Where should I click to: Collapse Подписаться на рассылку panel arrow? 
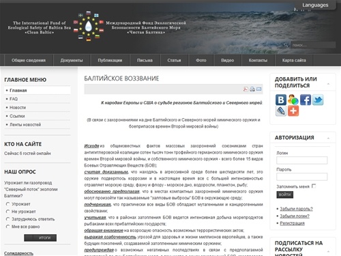328,251
